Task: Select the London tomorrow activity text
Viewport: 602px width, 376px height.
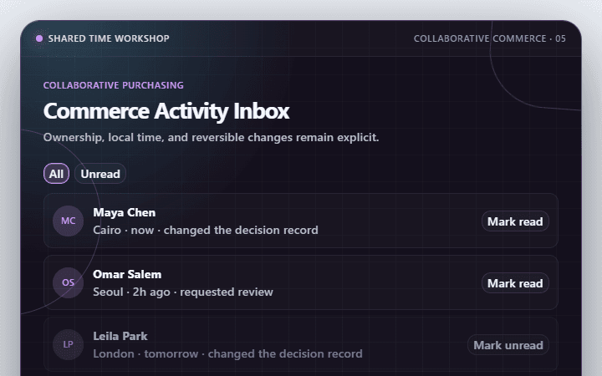Action: click(227, 353)
